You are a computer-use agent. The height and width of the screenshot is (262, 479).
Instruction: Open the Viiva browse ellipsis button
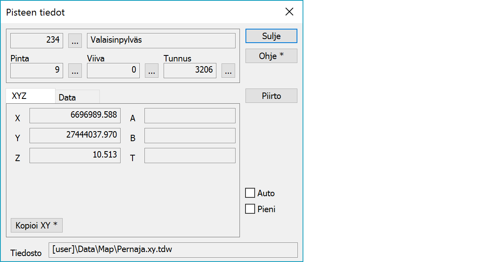[152, 71]
